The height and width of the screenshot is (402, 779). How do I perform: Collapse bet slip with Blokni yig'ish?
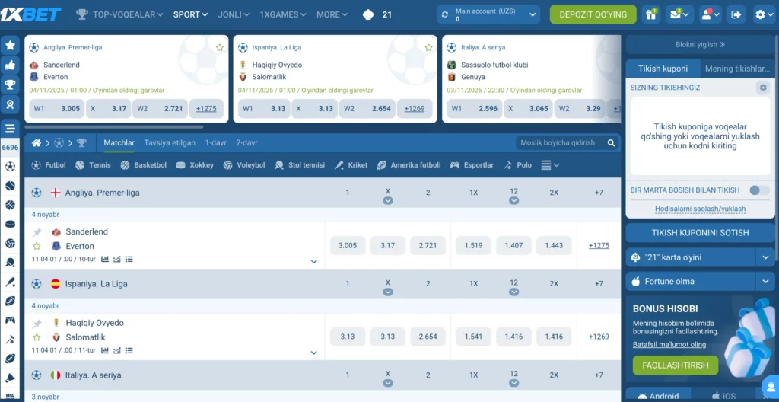coord(700,44)
